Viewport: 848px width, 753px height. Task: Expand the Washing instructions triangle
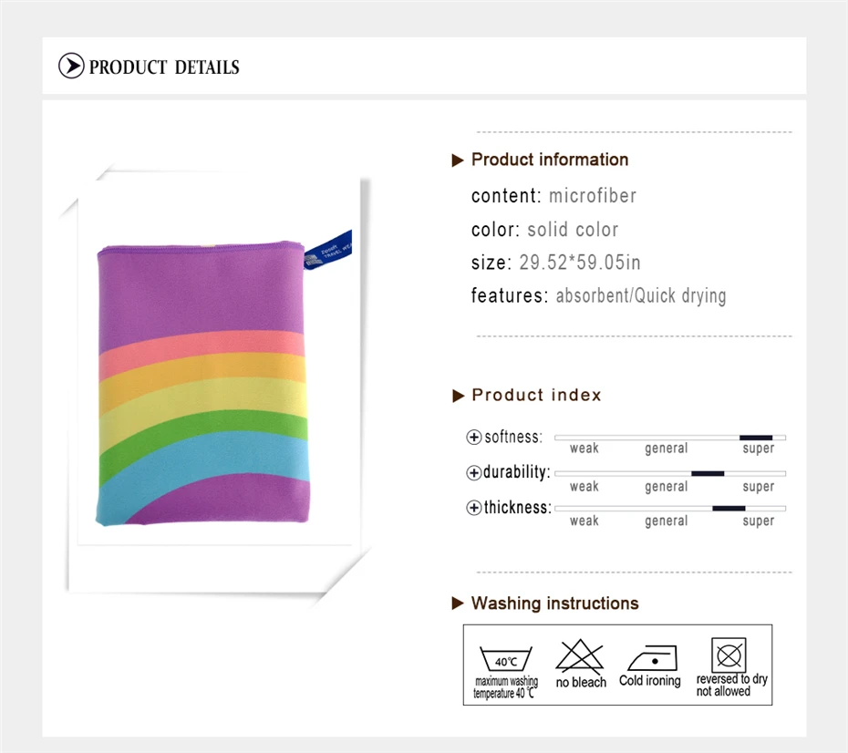[458, 603]
